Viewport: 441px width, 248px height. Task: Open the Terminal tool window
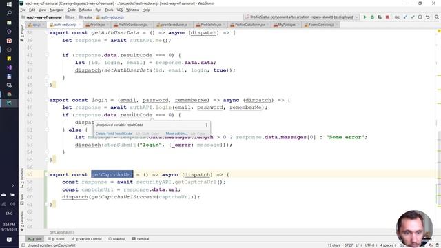click(x=141, y=239)
